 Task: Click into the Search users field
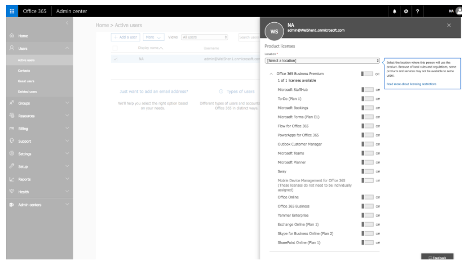tap(249, 37)
